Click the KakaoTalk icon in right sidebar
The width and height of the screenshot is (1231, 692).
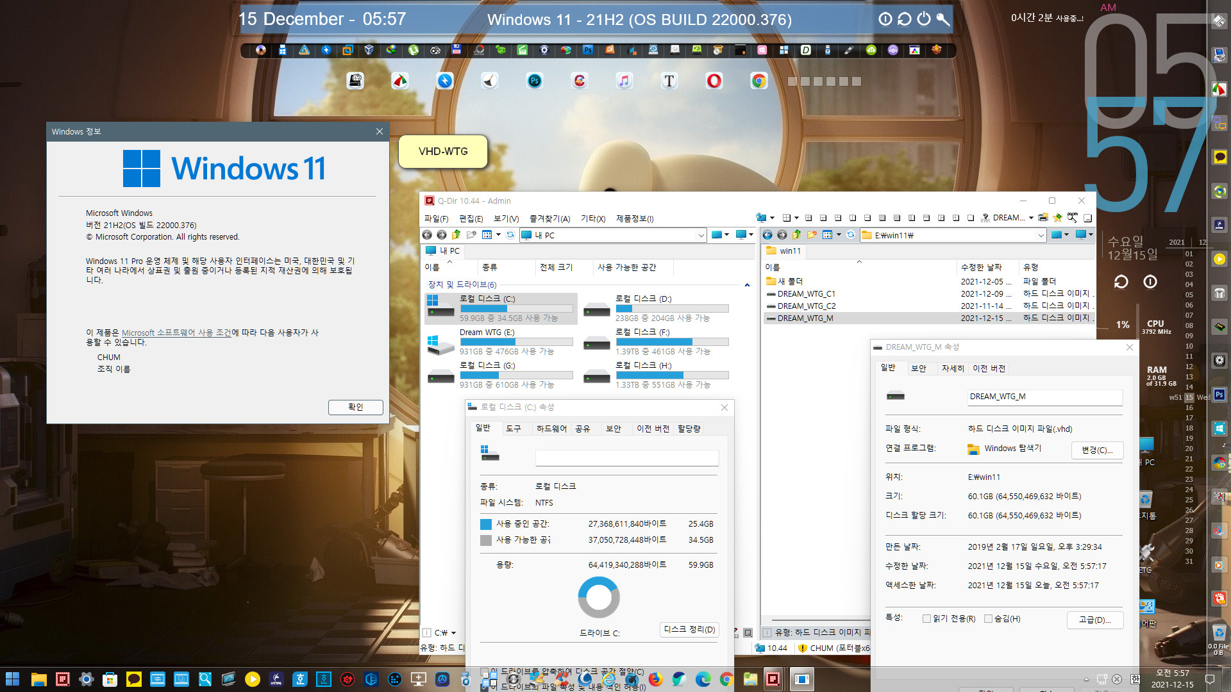(1219, 157)
